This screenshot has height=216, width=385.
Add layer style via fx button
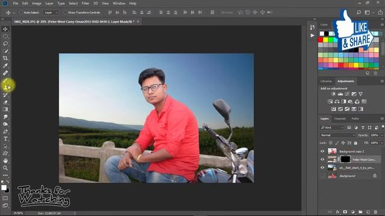coord(337,212)
